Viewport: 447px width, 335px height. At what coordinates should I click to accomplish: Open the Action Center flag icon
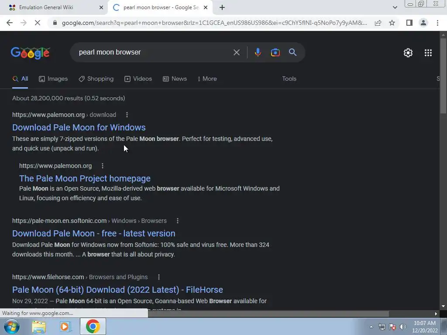pos(392,327)
